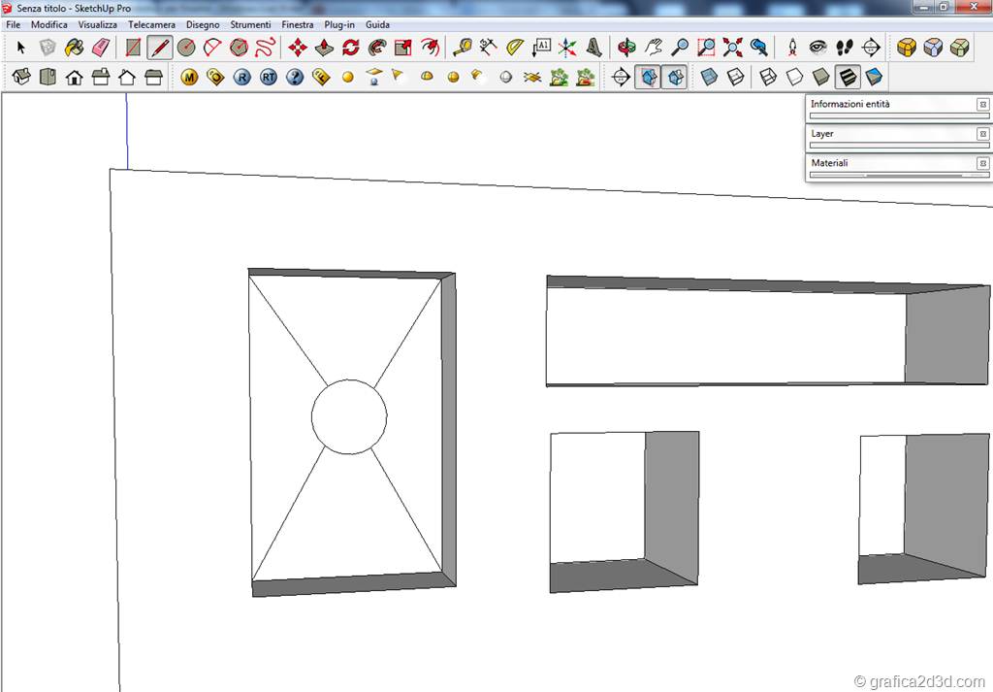The image size is (993, 692).
Task: Activate Zoom Extents tool
Action: [x=733, y=47]
